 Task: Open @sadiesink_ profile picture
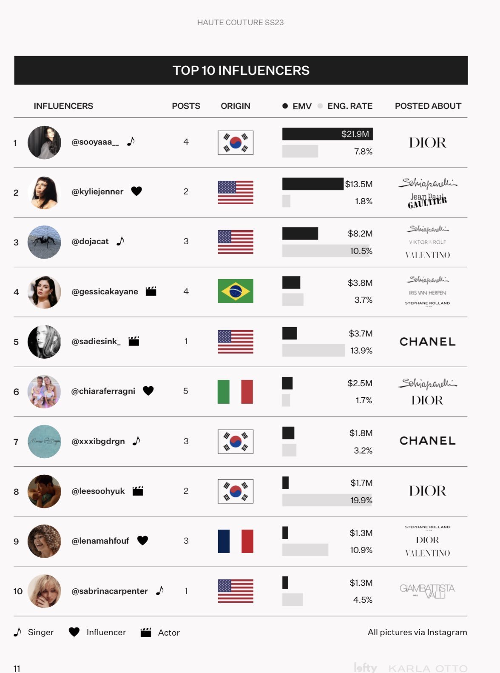(44, 342)
